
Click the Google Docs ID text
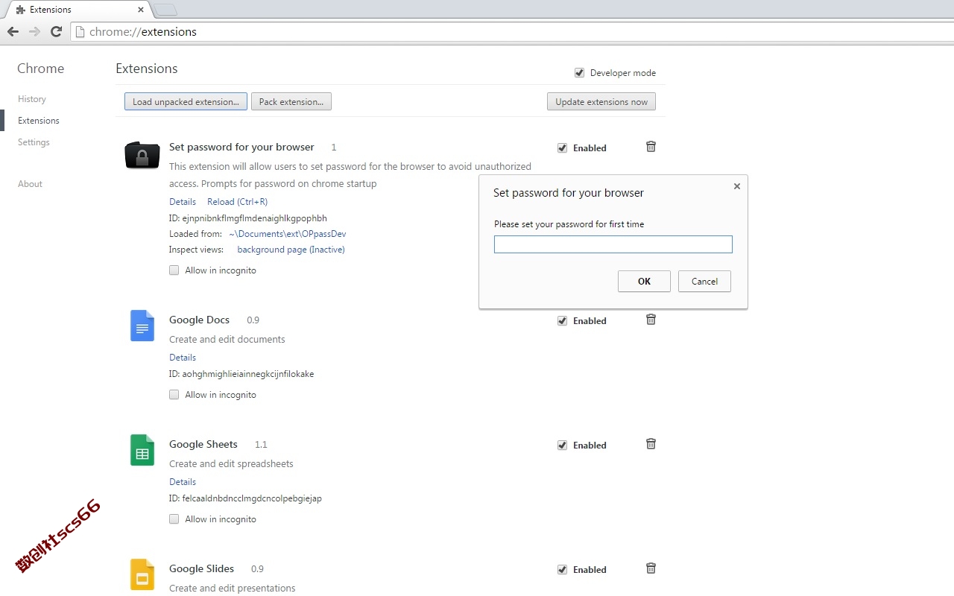tap(241, 374)
